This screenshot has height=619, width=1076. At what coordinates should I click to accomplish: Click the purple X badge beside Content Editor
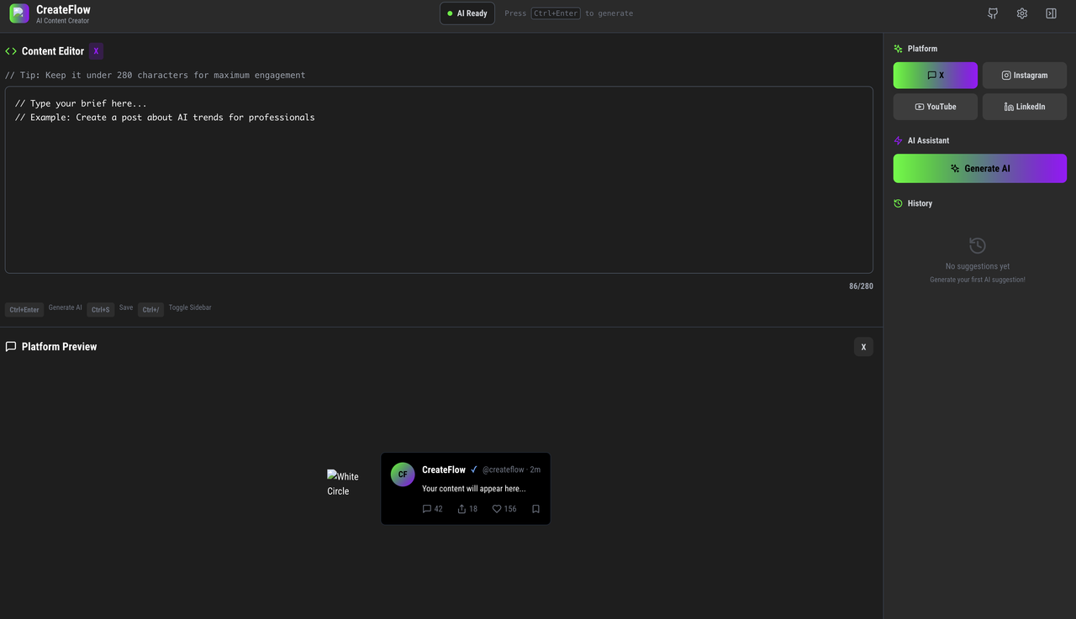(96, 51)
